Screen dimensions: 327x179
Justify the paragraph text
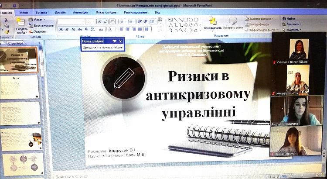(140, 29)
